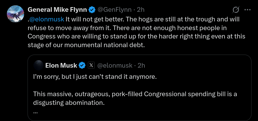Click the blue verified badge beside Mike Flynn
The height and width of the screenshot is (121, 258).
(92, 10)
